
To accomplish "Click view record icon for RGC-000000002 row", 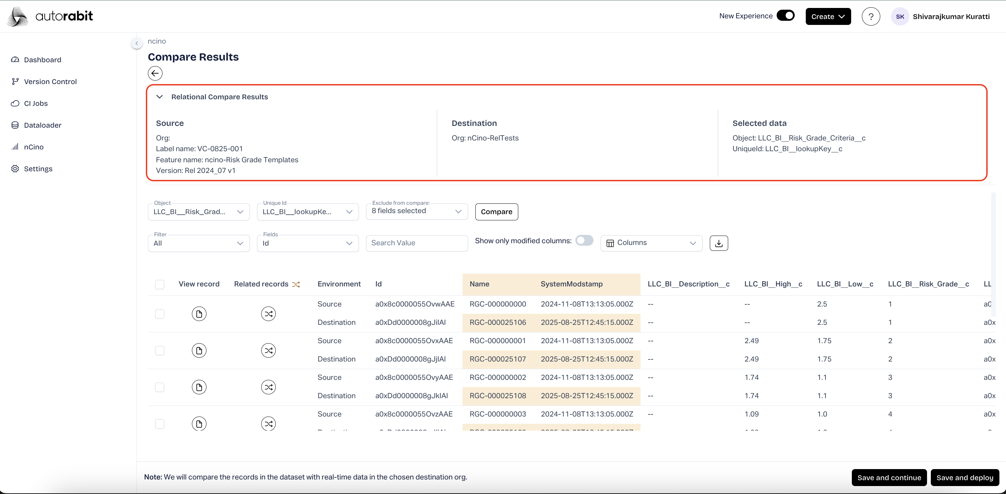I will point(199,387).
